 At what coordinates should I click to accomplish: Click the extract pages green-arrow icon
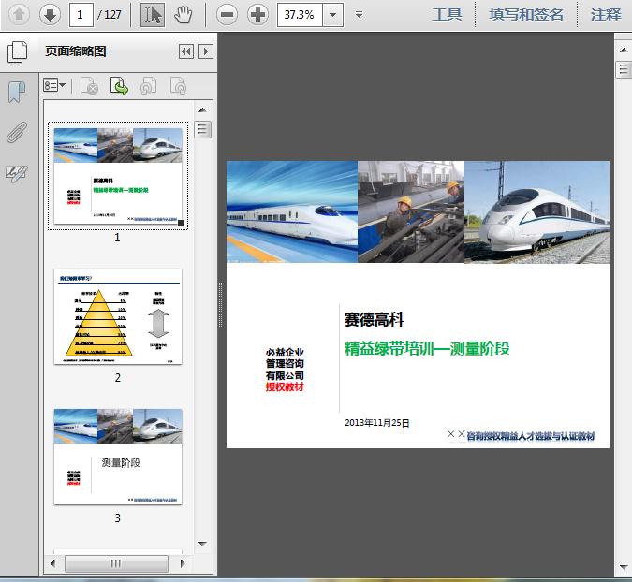(x=119, y=85)
